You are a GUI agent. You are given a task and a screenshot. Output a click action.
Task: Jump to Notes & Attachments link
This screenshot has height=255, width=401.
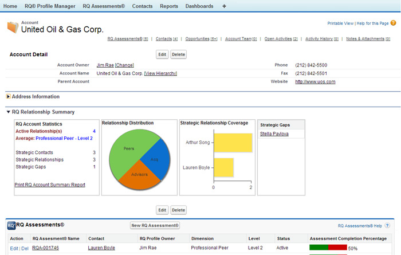pos(368,38)
